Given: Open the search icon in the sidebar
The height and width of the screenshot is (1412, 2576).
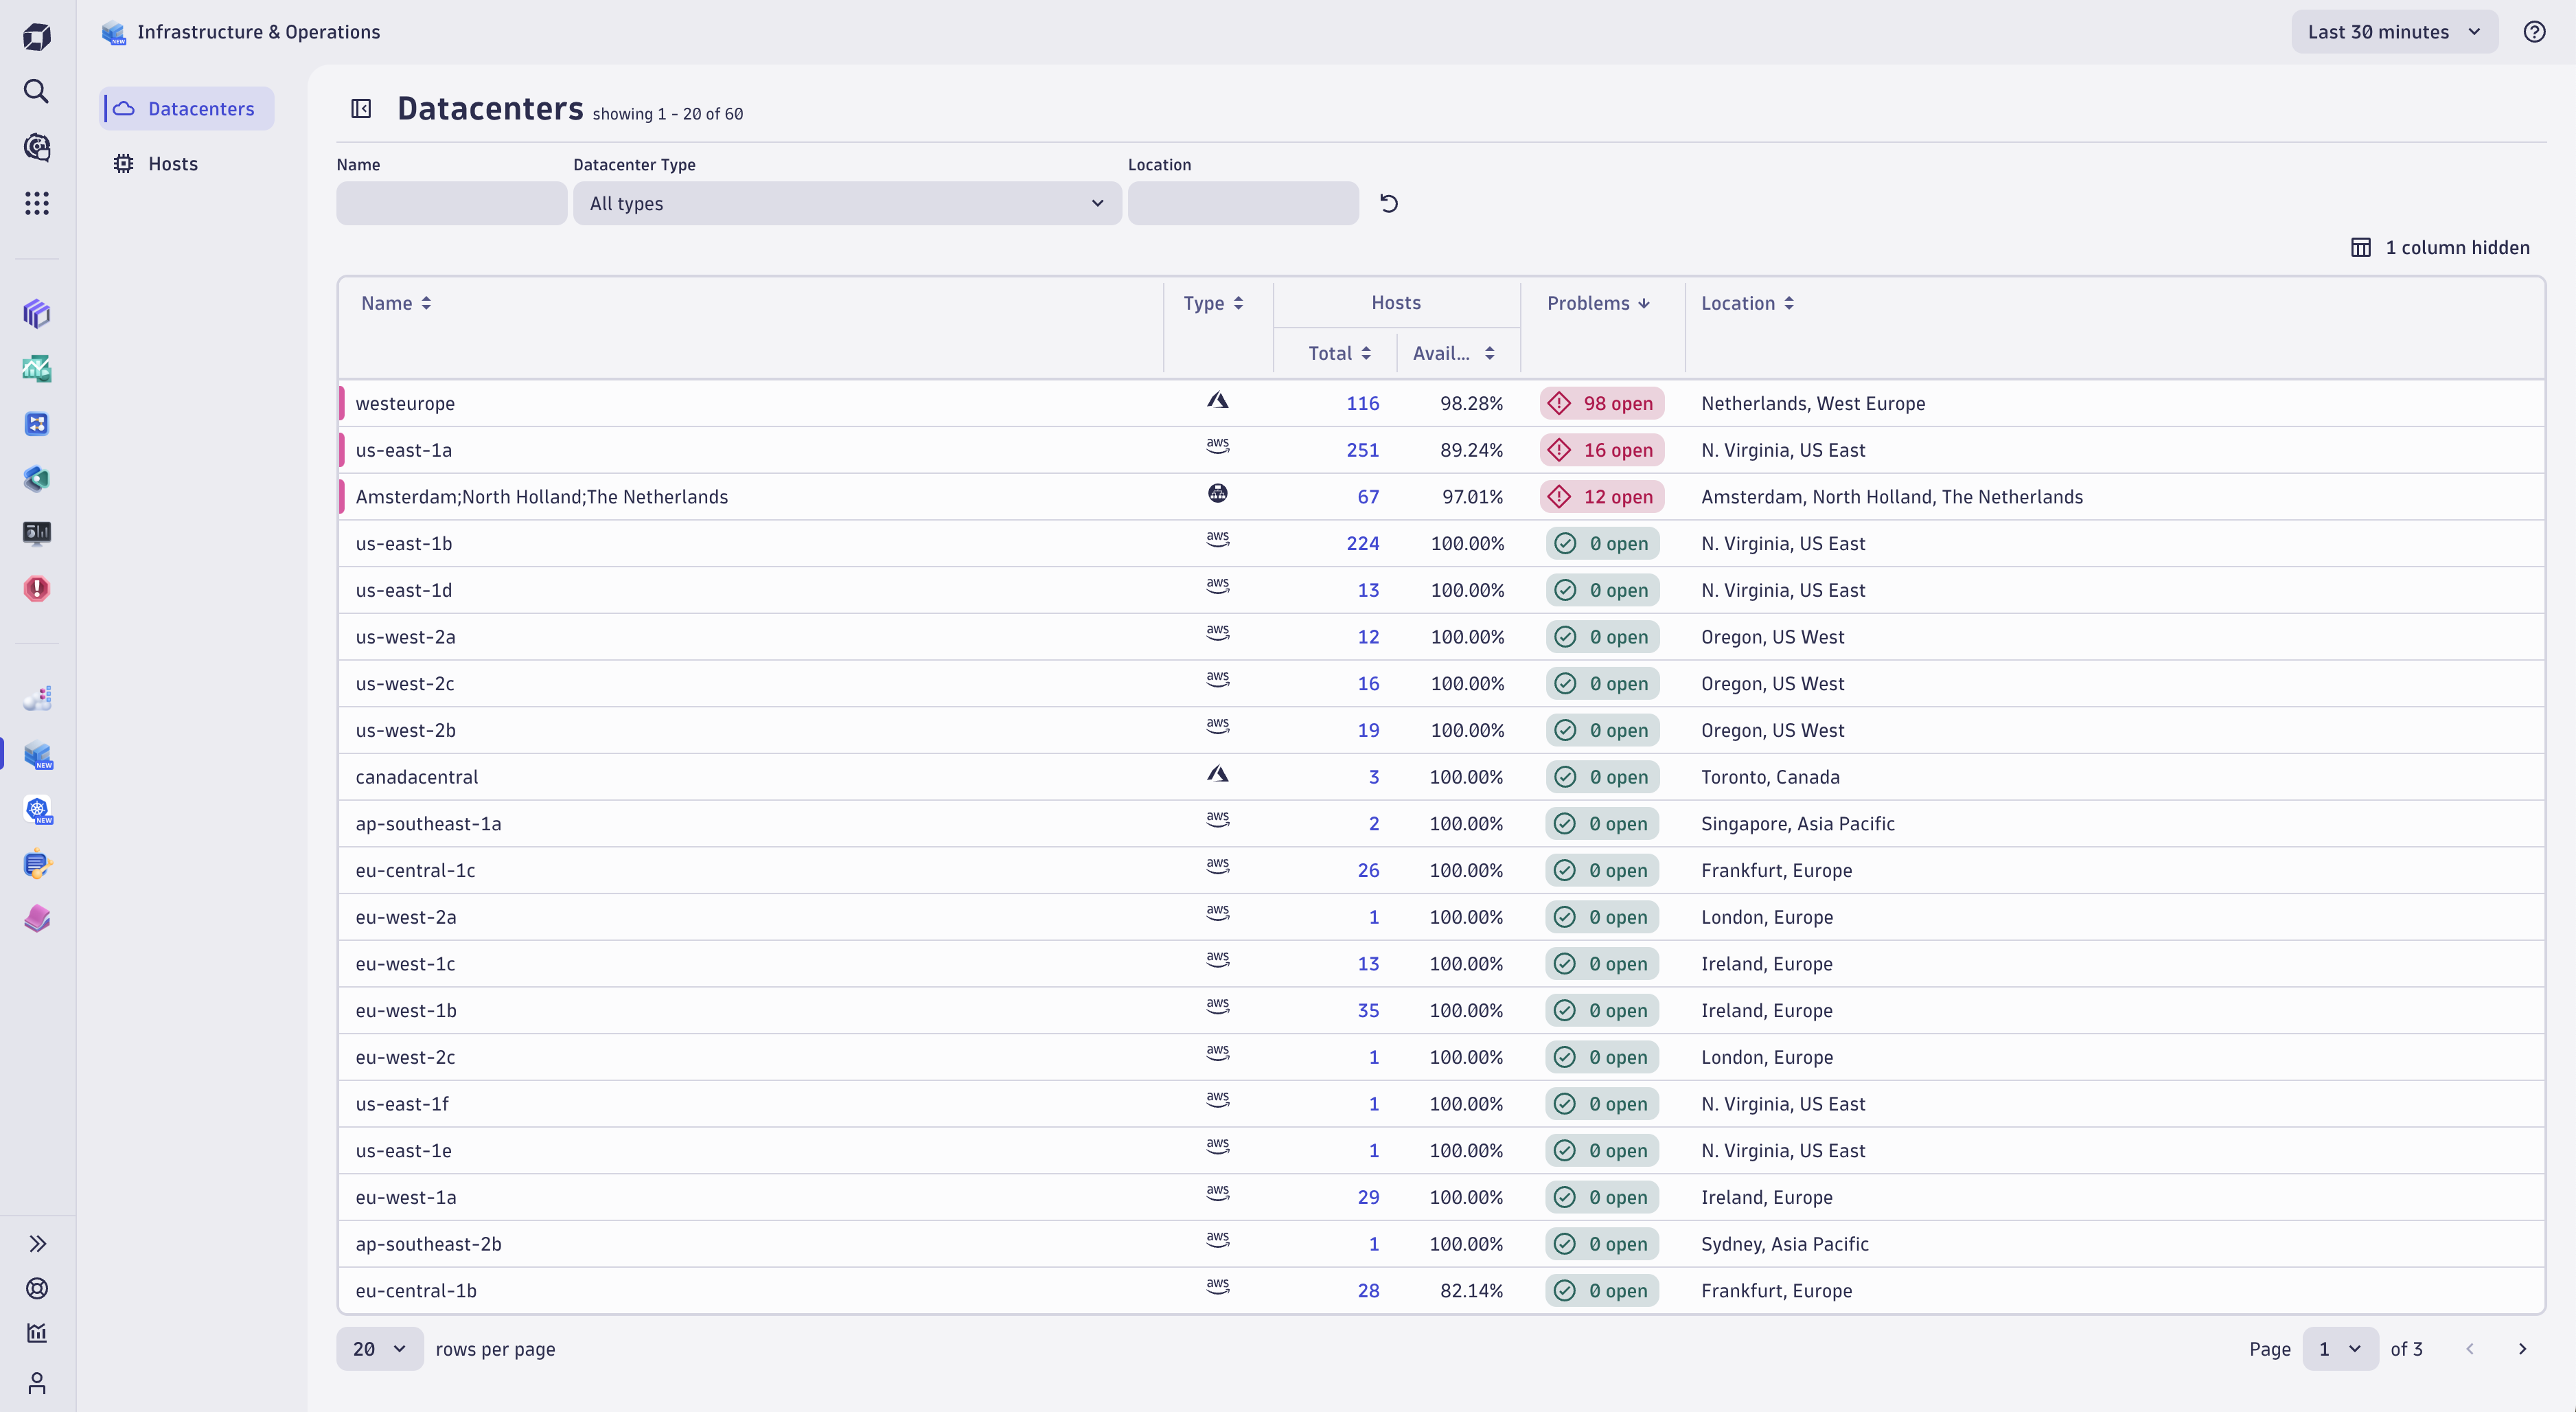Looking at the screenshot, I should click(x=37, y=91).
